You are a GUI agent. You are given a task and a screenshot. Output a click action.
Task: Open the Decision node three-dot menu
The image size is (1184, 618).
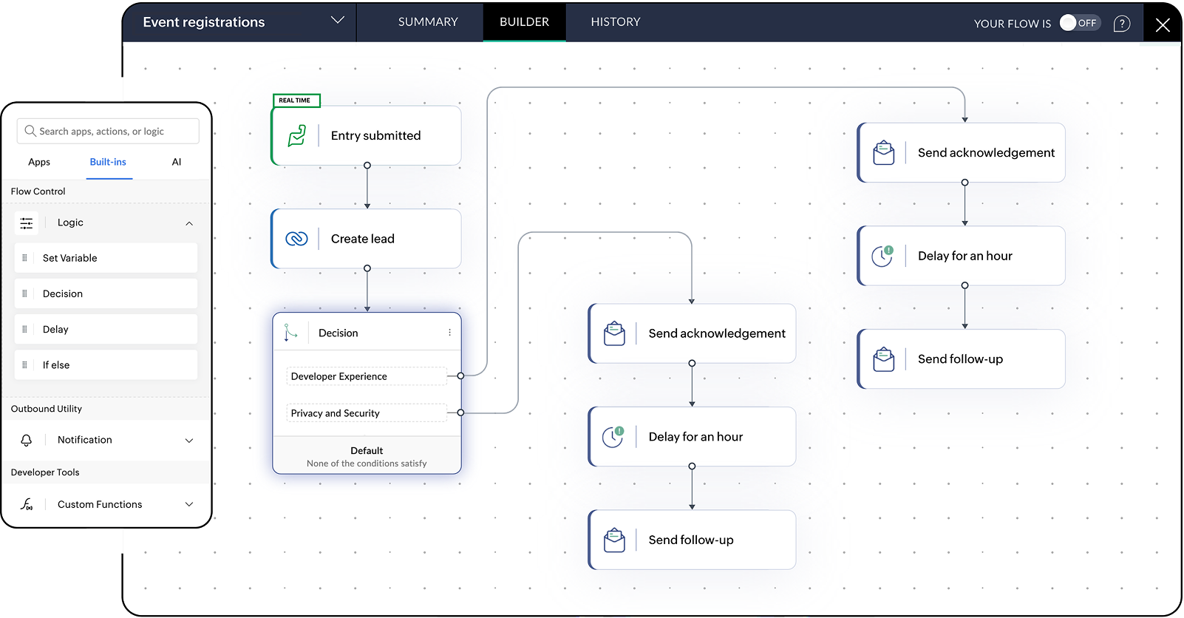(449, 333)
